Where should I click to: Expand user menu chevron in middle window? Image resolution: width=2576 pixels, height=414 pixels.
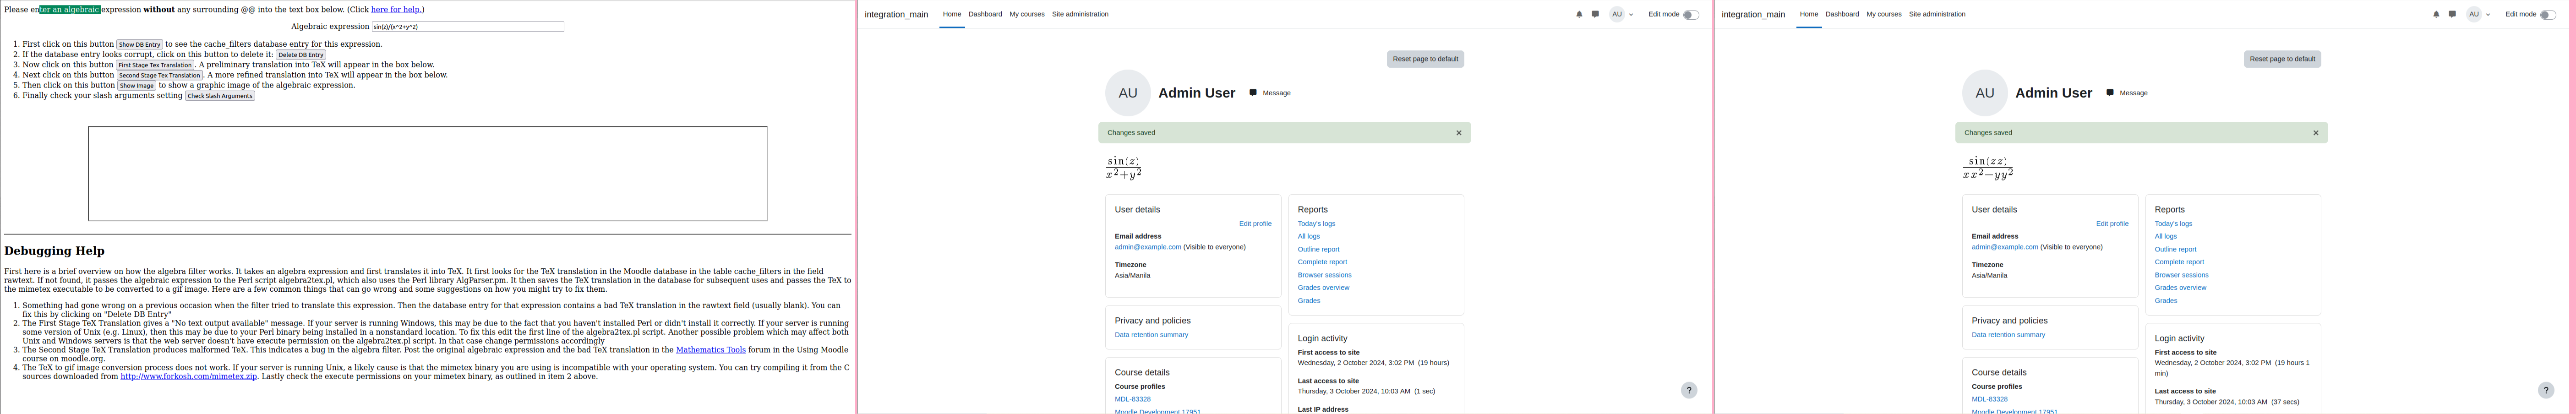pos(1631,15)
